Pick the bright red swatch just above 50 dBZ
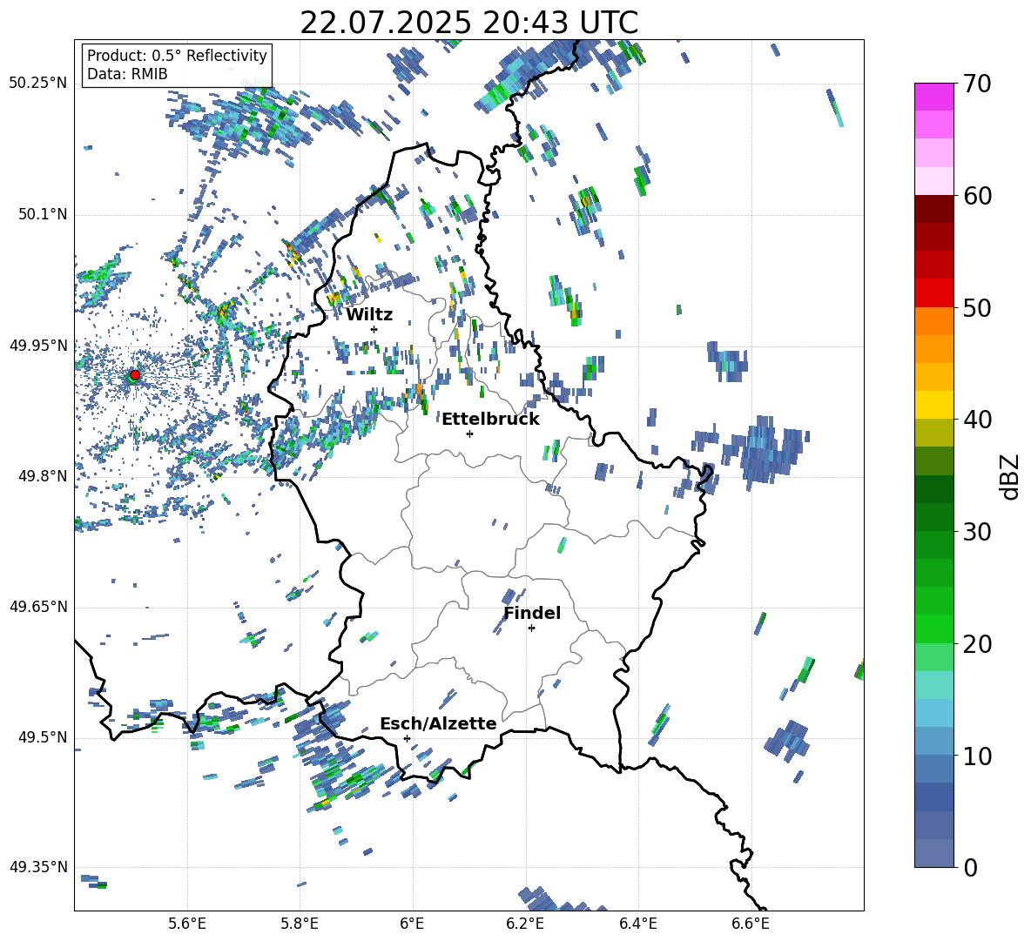Viewport: 1031px width, 941px height. (933, 292)
